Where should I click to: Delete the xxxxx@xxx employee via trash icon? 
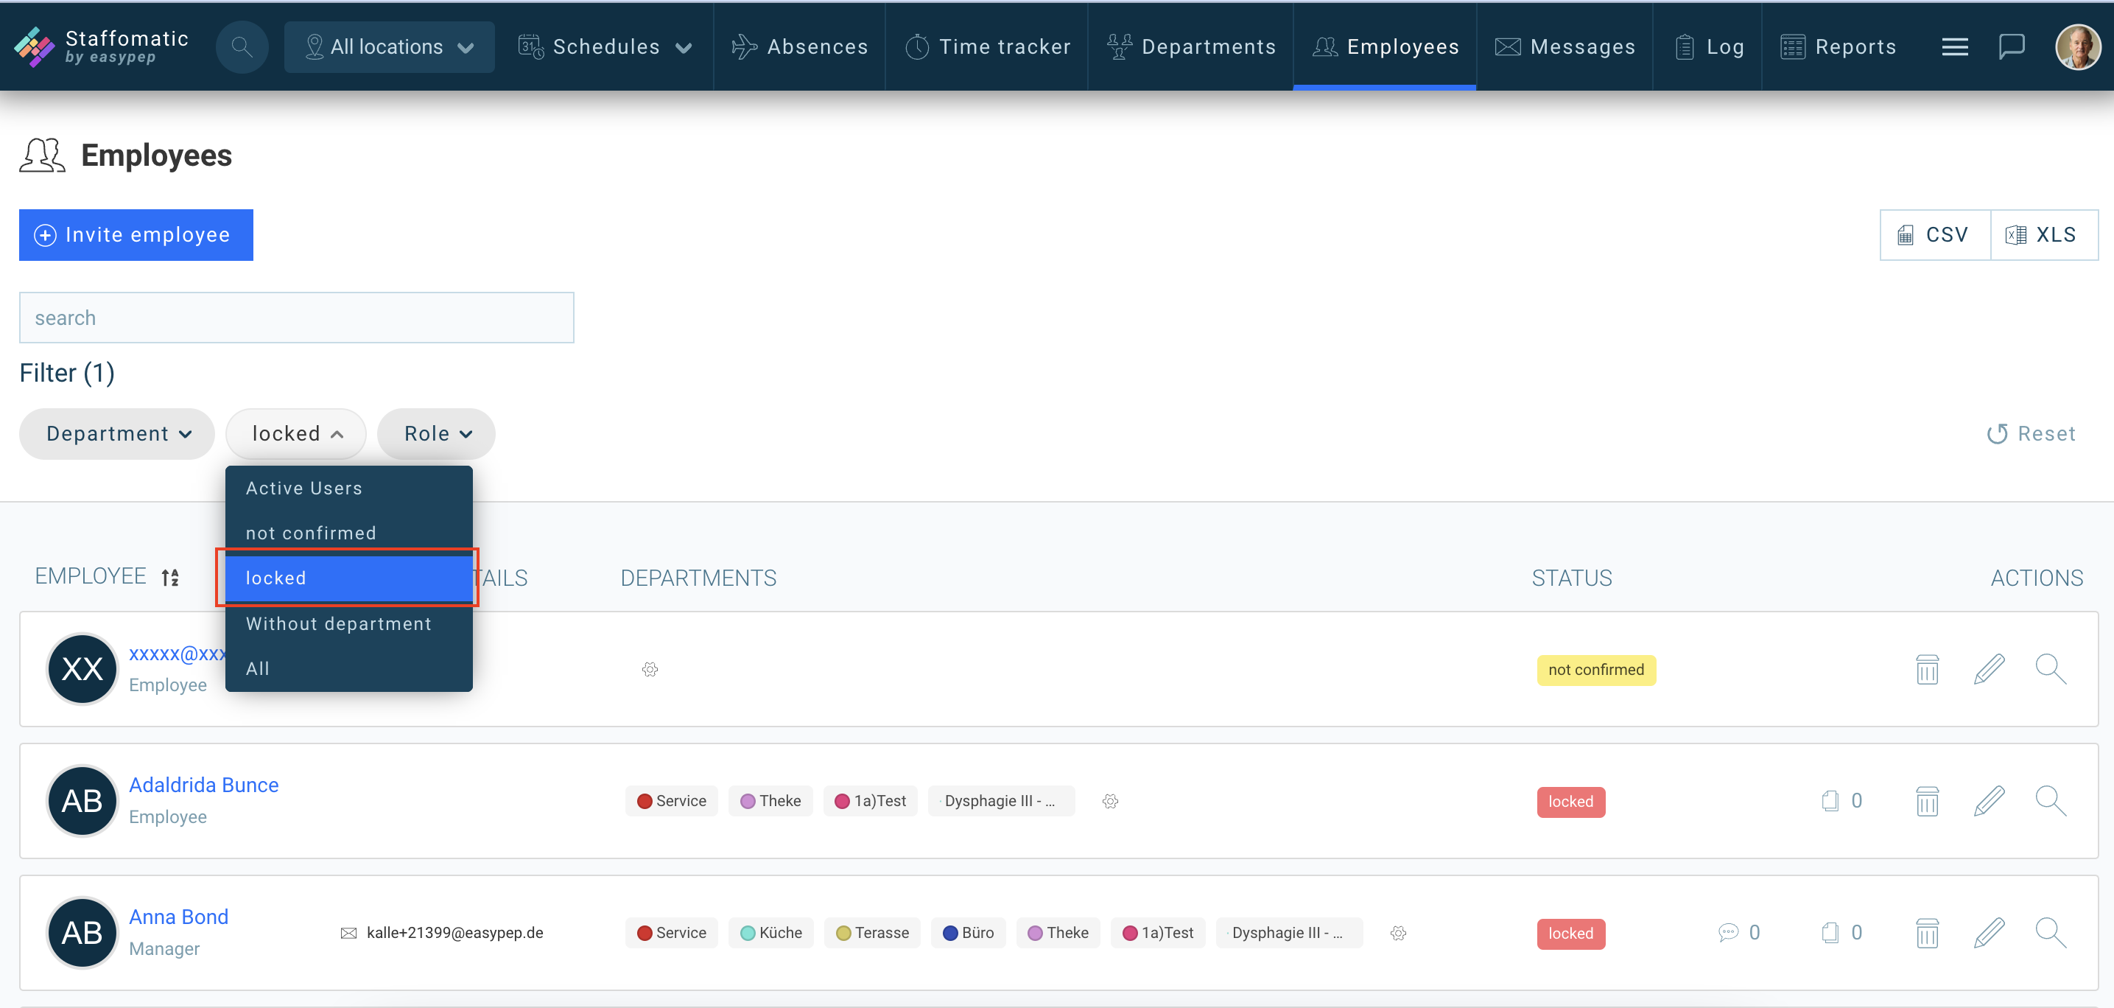(x=1927, y=669)
